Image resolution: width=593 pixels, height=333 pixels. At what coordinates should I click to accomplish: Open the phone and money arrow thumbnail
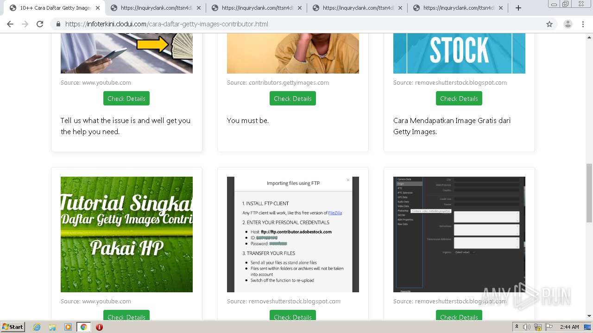pos(126,53)
